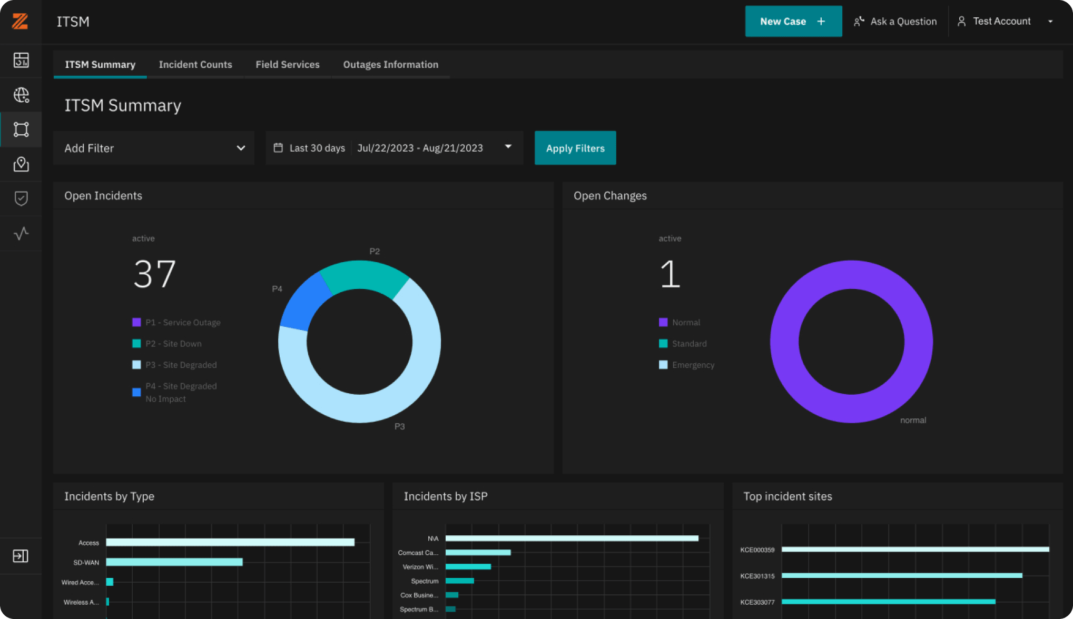This screenshot has width=1073, height=619.
Task: Select the ITSM square-nodes sidebar icon
Action: pos(21,129)
